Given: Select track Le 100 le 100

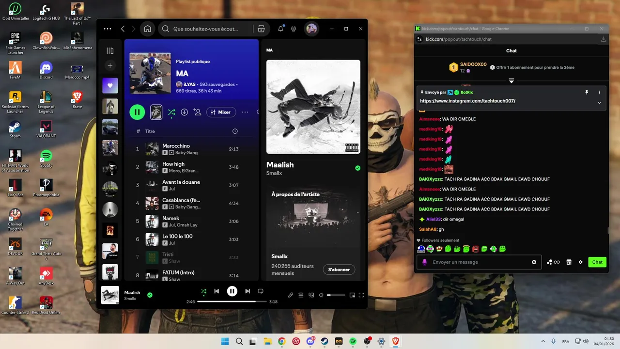Looking at the screenshot, I should (x=191, y=239).
